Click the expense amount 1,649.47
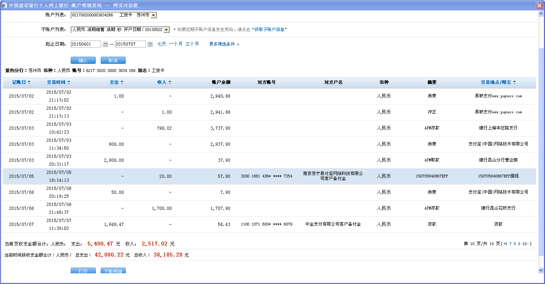 114,224
